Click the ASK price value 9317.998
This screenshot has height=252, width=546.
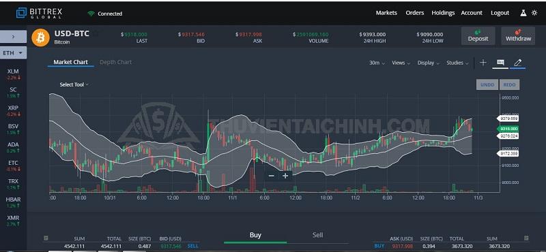pyautogui.click(x=249, y=35)
